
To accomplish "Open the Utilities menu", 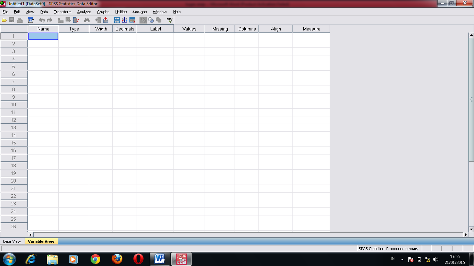I will coord(121,12).
